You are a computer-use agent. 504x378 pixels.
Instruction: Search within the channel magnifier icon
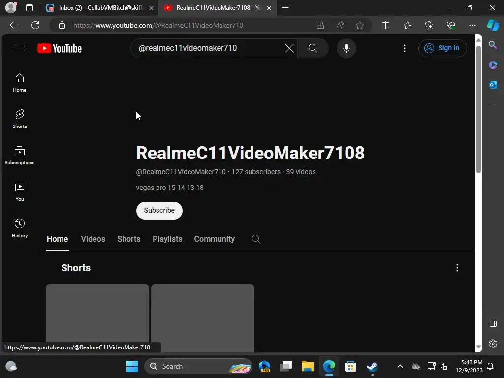point(256,239)
